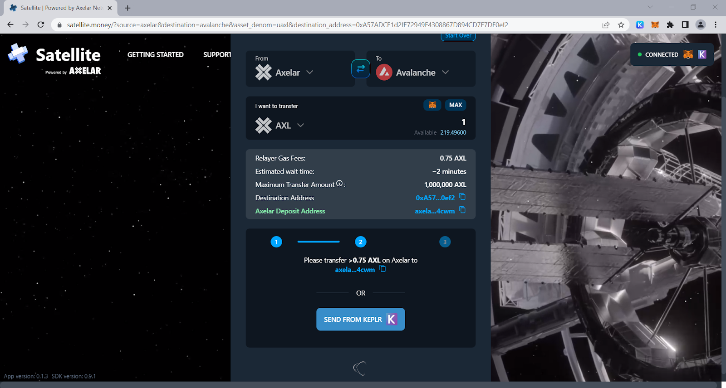Screen dimensions: 726x388
Task: Click the MAX amount button
Action: pyautogui.click(x=456, y=105)
